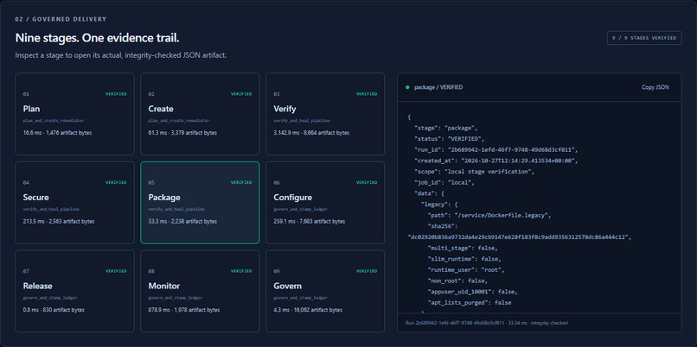Click the "4.3 ms · 16,062 artifact bytes" text
The image size is (697, 347).
[308, 310]
